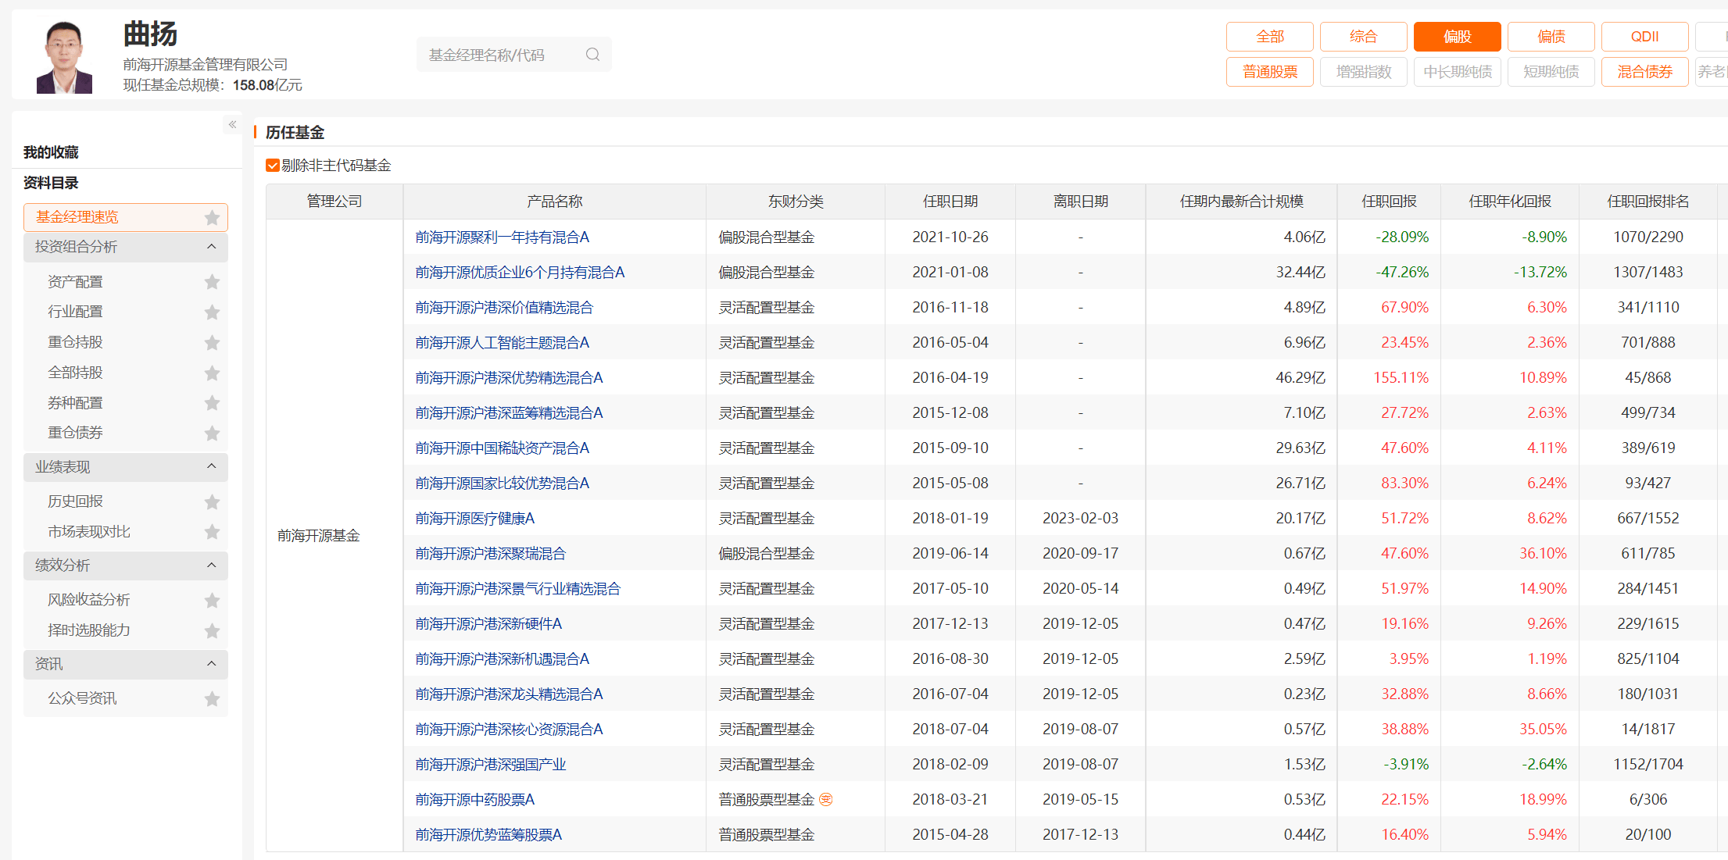Open 重仓持股 in the sidebar
The image size is (1728, 860).
pos(75,342)
